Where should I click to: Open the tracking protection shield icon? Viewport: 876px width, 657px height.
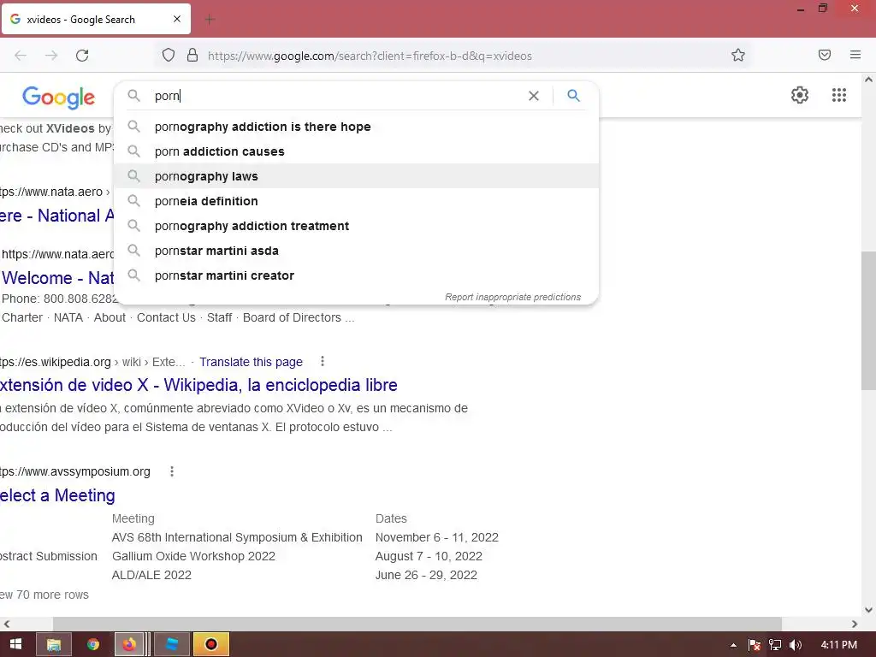point(169,55)
